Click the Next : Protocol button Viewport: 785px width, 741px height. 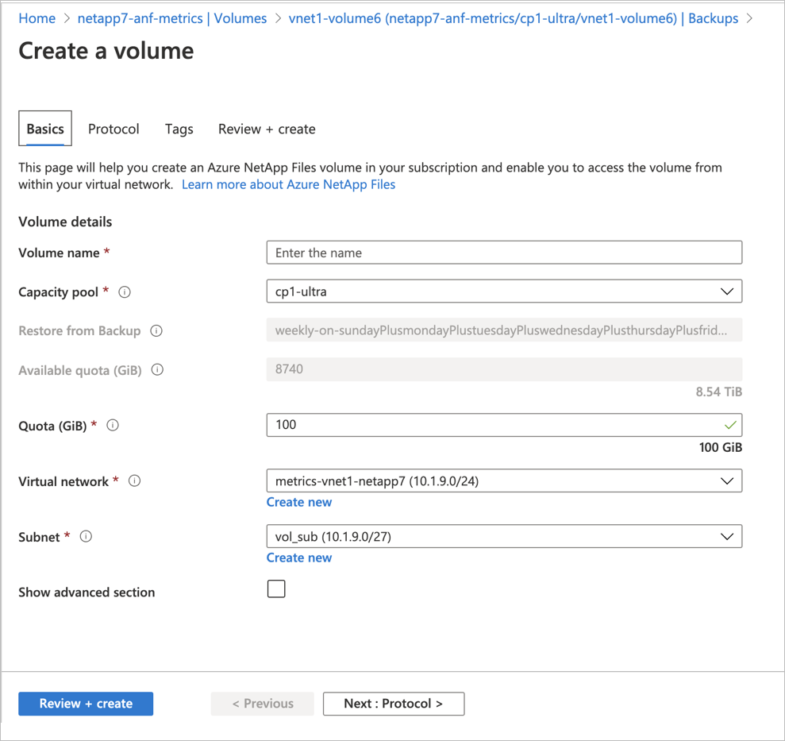[394, 704]
